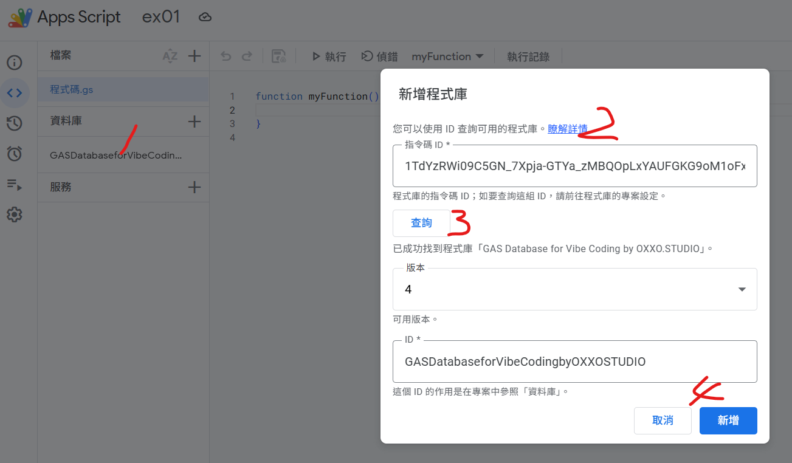Click inside the 指令碼 ID input field
The width and height of the screenshot is (792, 463).
[574, 166]
